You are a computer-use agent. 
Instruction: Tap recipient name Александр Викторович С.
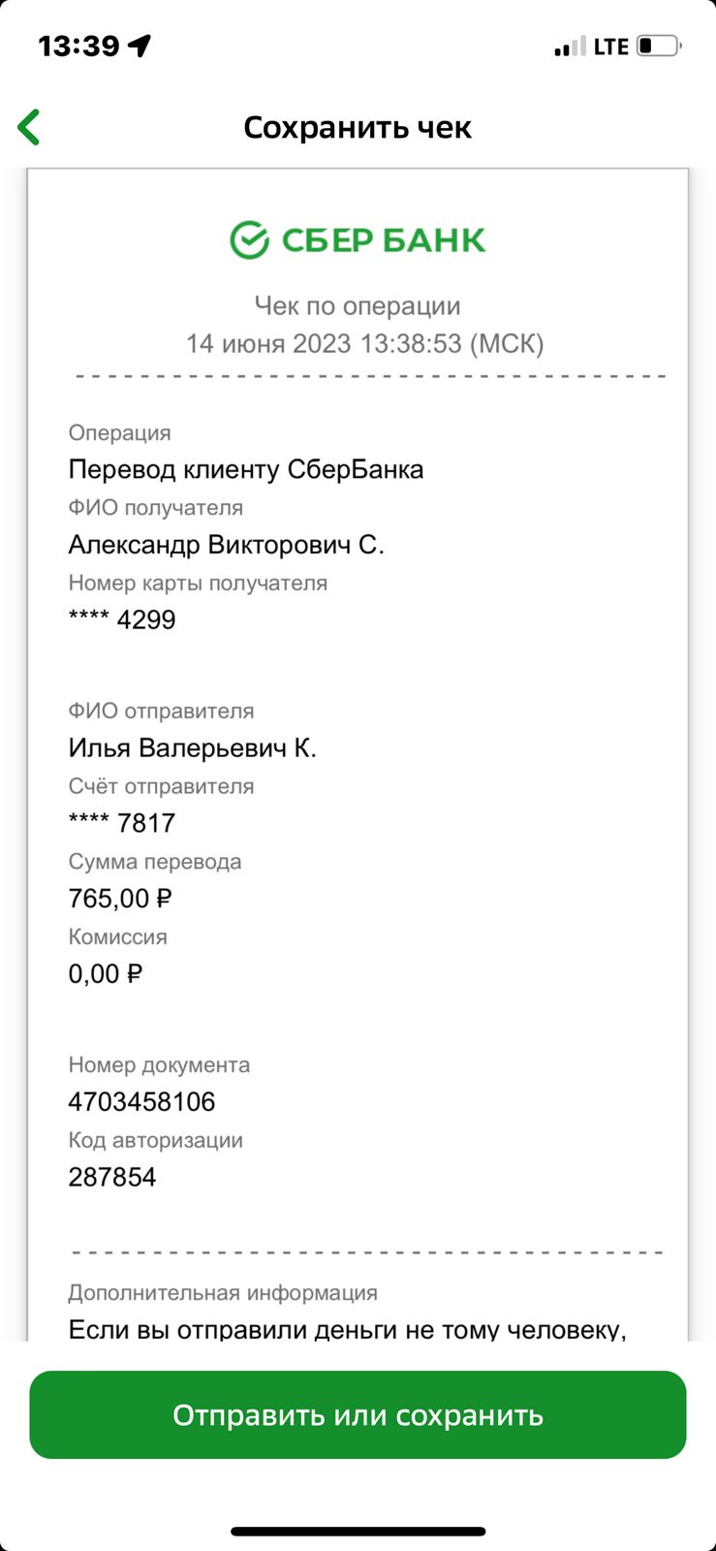click(x=227, y=545)
